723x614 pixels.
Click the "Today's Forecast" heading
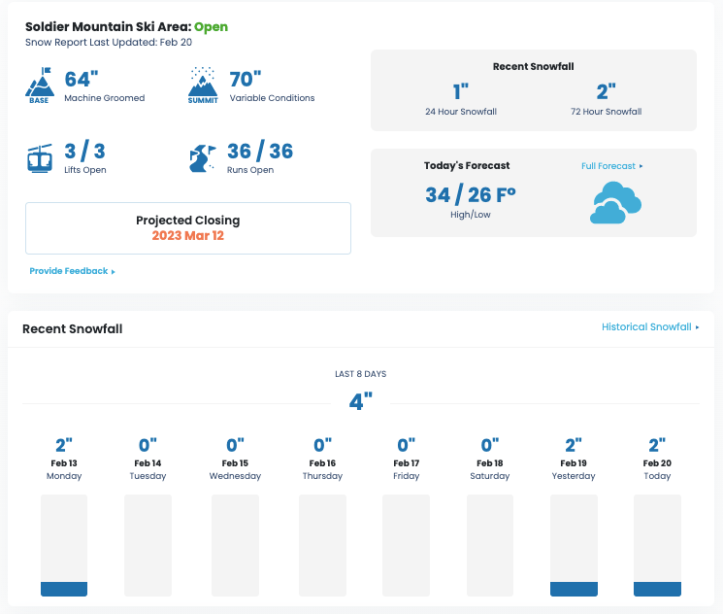tap(467, 165)
